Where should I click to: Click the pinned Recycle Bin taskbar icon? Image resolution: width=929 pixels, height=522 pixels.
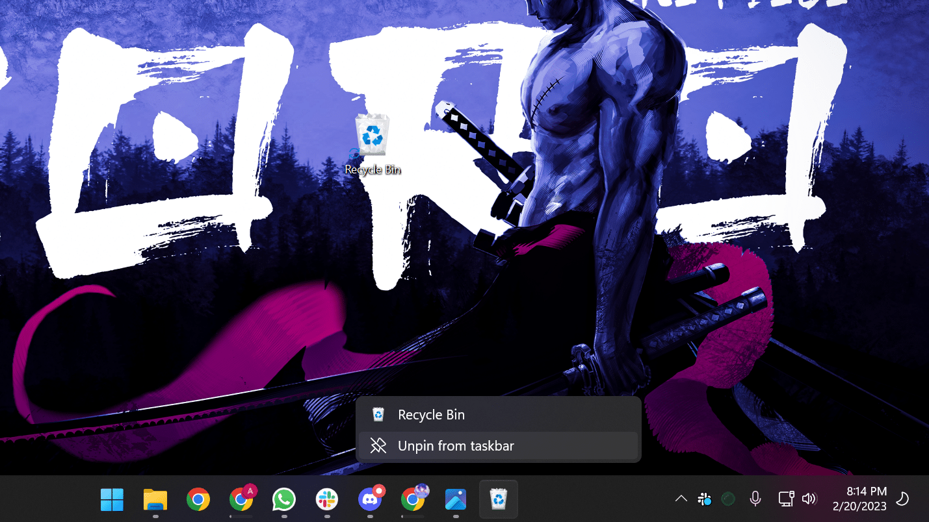click(x=499, y=499)
